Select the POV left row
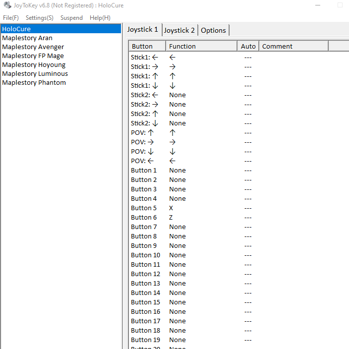 [x=238, y=161]
